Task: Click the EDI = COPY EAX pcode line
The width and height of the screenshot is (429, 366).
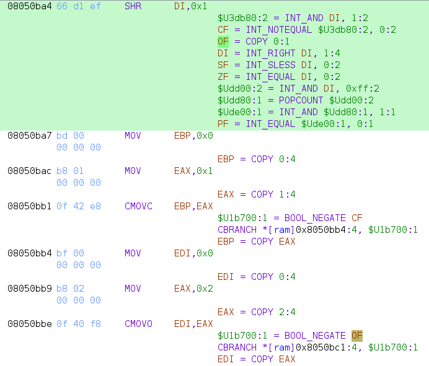Action: point(257,359)
